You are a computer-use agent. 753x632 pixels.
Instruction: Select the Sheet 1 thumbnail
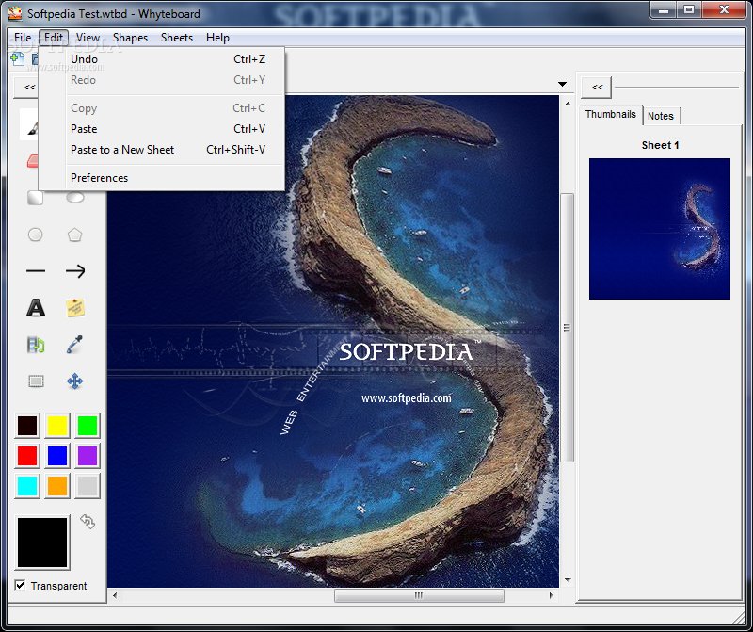[x=660, y=229]
